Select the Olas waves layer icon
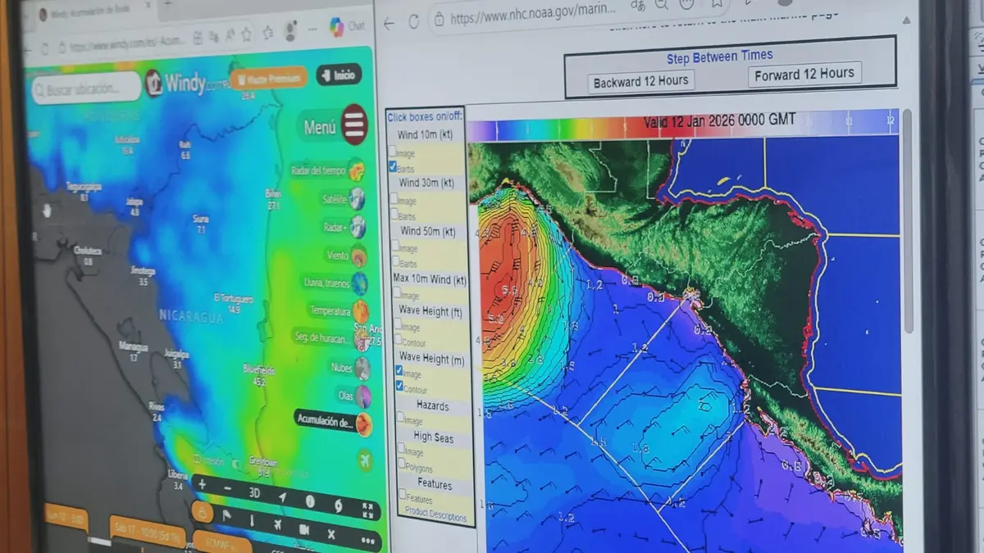The width and height of the screenshot is (984, 553). [363, 397]
